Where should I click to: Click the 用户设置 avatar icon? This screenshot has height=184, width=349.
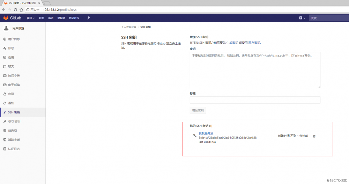[6, 28]
